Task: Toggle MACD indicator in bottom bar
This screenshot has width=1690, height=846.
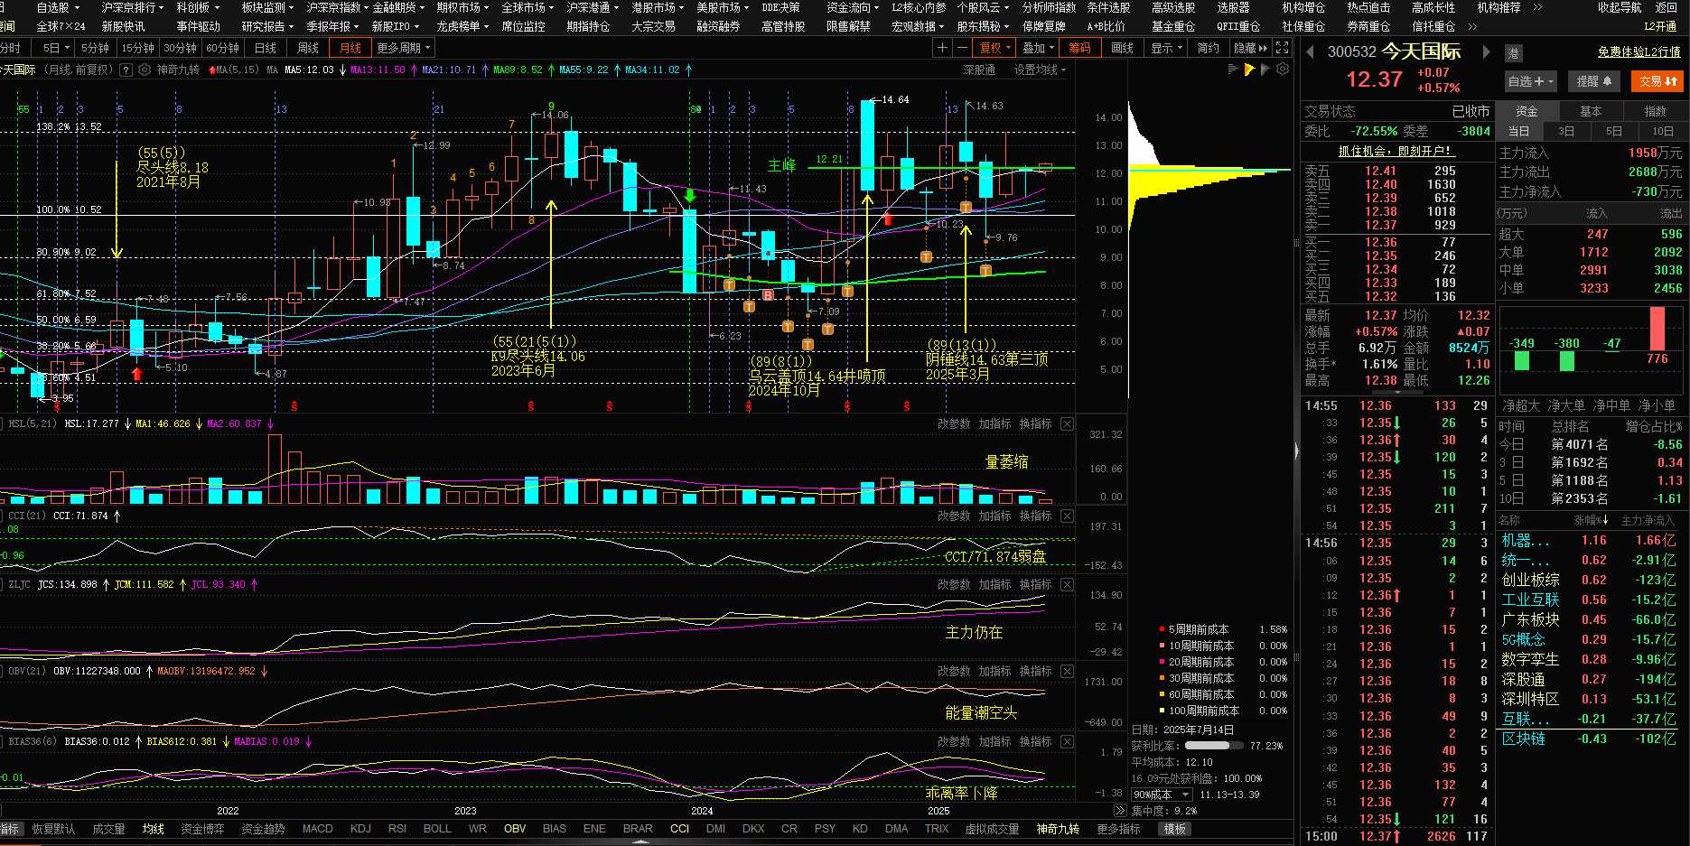Action: [x=317, y=829]
